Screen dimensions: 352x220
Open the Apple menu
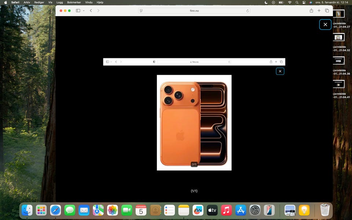click(5, 2)
